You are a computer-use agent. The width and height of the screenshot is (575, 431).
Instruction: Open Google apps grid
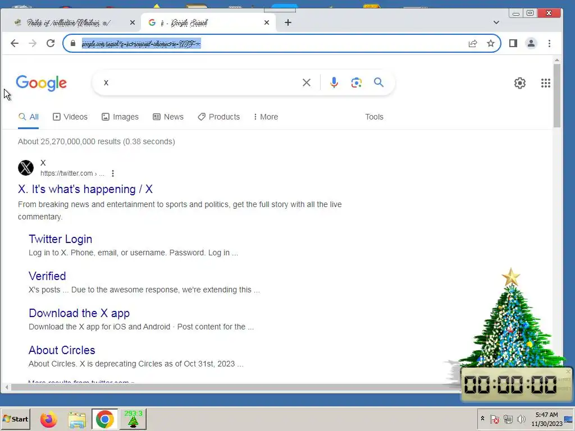tap(546, 83)
